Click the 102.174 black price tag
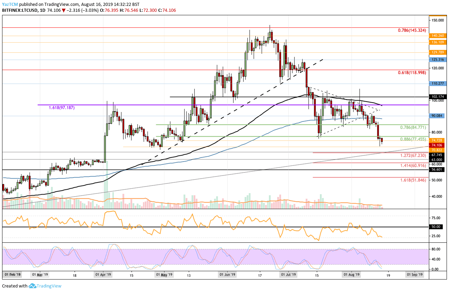 [x=438, y=97]
